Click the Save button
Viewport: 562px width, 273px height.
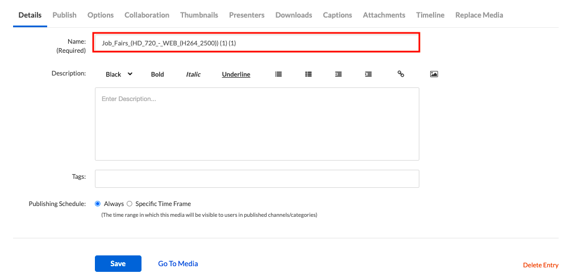pos(118,264)
